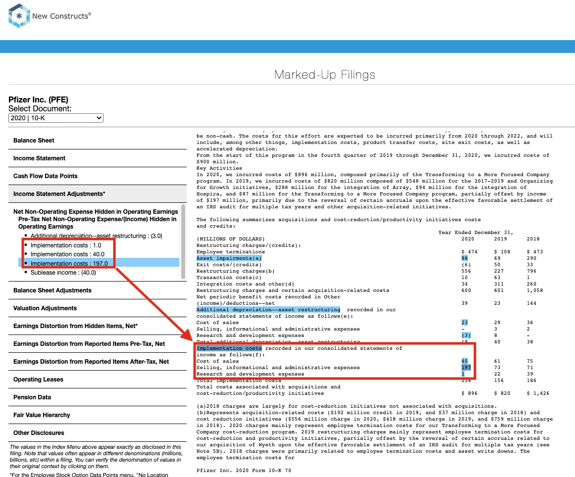
Task: Expand the Balance Sheet section
Action: click(x=98, y=141)
